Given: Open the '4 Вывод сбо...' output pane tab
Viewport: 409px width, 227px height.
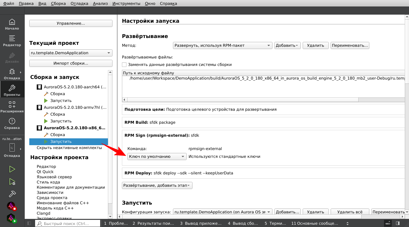Looking at the screenshot, I should pos(243,223).
